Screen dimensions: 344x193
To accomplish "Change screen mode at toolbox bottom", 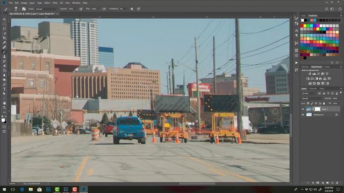I will 4,131.
